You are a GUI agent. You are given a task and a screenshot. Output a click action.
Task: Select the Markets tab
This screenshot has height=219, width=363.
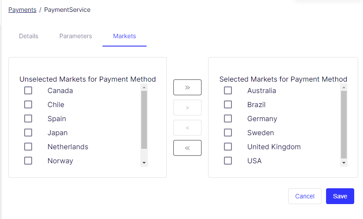click(125, 36)
